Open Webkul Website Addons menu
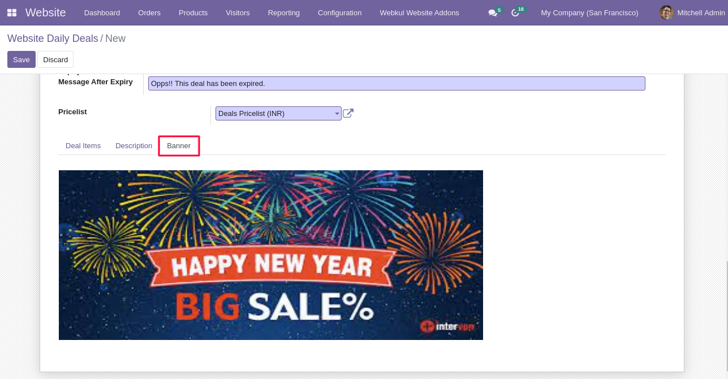Screen dimensions: 728x379 pyautogui.click(x=420, y=12)
